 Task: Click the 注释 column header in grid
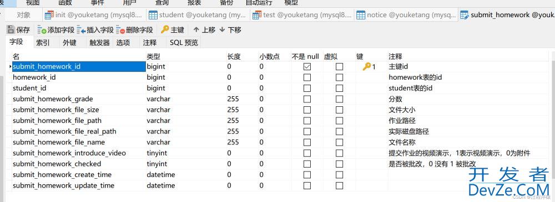[x=395, y=56]
